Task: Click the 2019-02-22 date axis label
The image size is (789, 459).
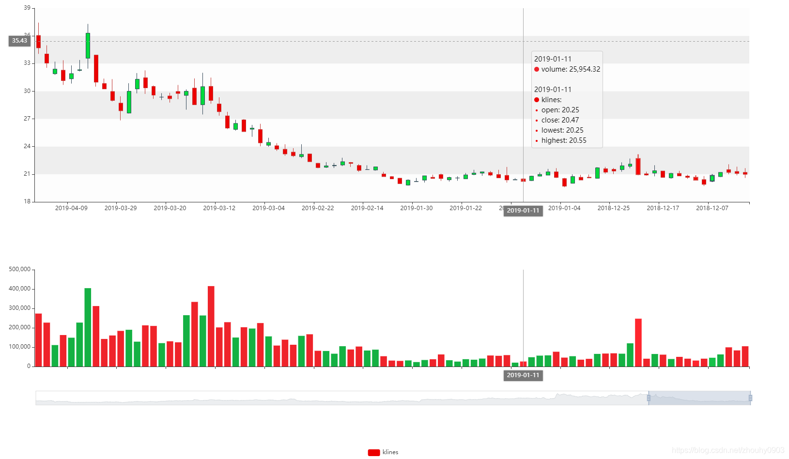Action: (318, 208)
